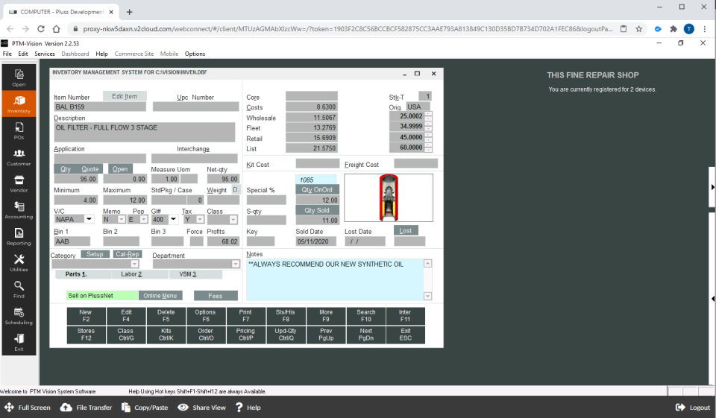716x418 pixels.
Task: Open Copy/Paste in bottom bar
Action: pyautogui.click(x=145, y=408)
